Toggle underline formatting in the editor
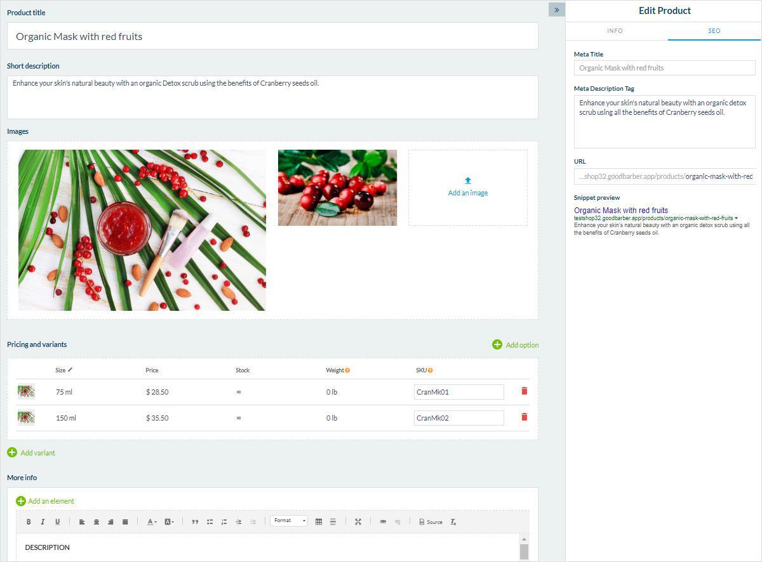The width and height of the screenshot is (762, 562). [x=57, y=522]
